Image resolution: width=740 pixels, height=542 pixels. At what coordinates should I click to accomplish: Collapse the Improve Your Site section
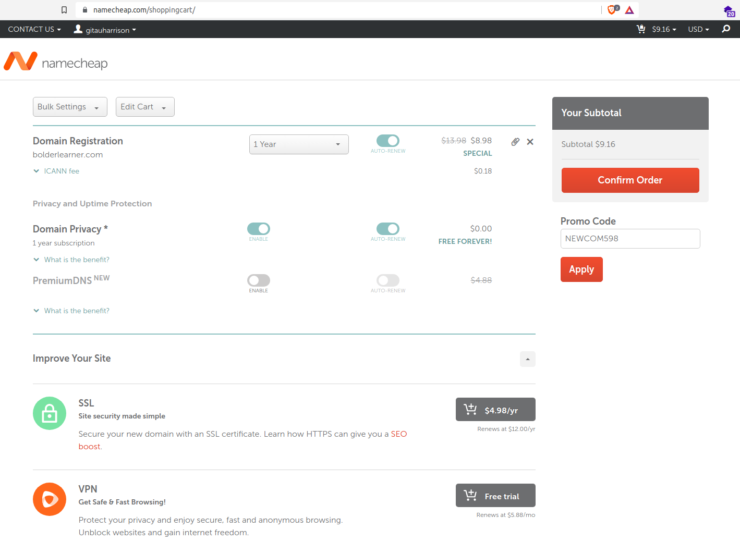pyautogui.click(x=528, y=359)
